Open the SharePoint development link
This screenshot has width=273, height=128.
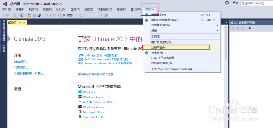[x=93, y=117]
